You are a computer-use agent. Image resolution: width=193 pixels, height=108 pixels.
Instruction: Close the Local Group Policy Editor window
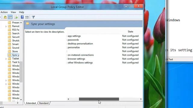(x=139, y=6)
